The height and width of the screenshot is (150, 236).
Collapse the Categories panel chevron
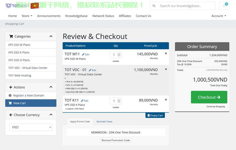51,36
